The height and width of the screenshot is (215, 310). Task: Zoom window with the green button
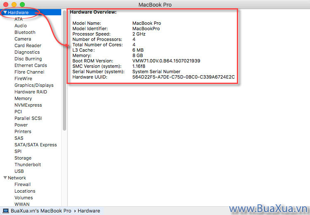pyautogui.click(x=22, y=5)
